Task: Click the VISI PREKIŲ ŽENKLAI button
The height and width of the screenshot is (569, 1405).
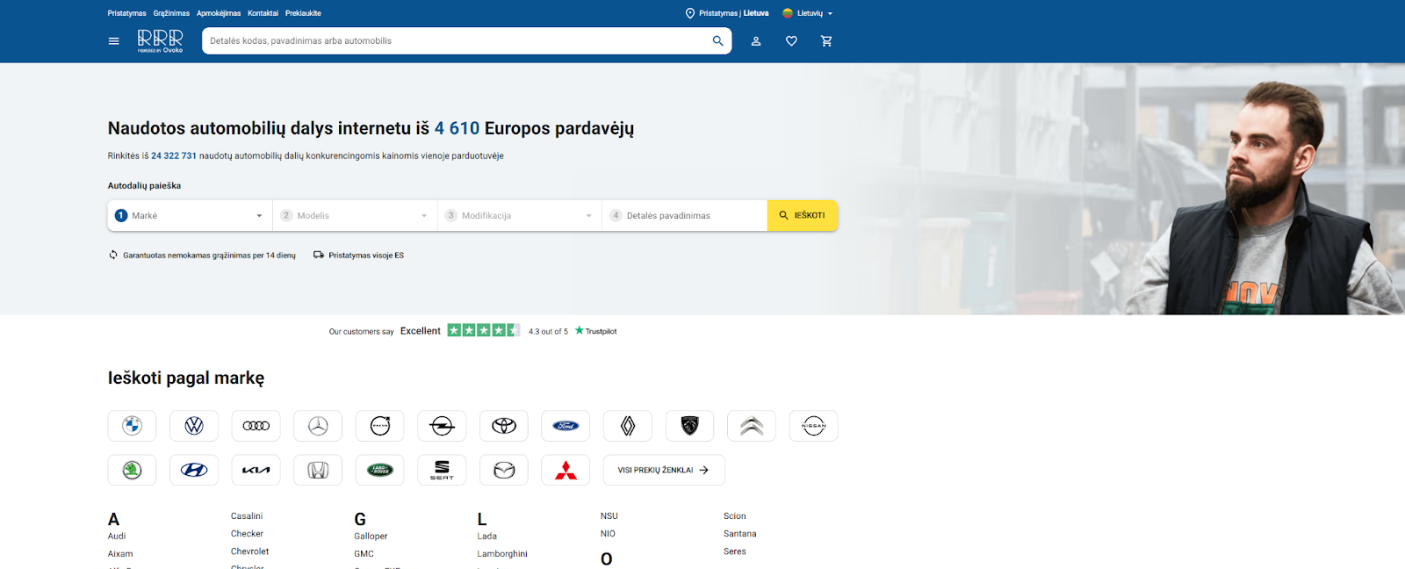Action: [x=664, y=470]
